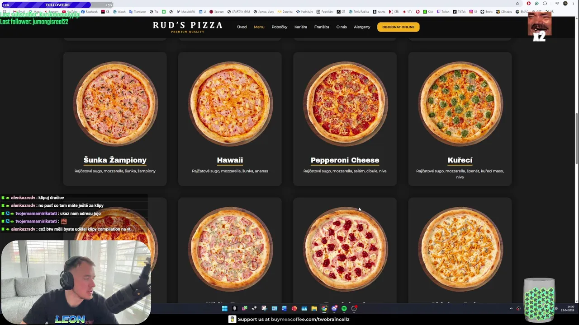This screenshot has height=325, width=579.
Task: Open the Windows Start menu
Action: (225, 308)
